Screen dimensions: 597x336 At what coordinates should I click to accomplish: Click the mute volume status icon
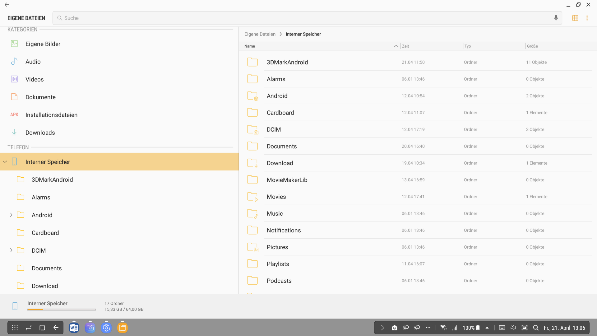click(513, 328)
